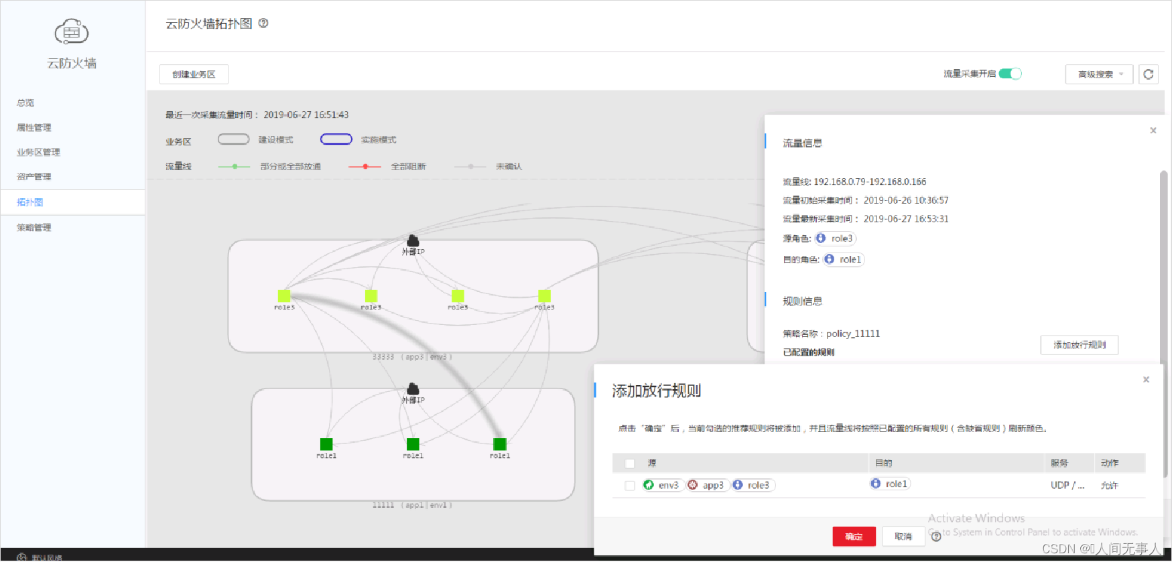Click the 服务 column header

click(x=1059, y=463)
